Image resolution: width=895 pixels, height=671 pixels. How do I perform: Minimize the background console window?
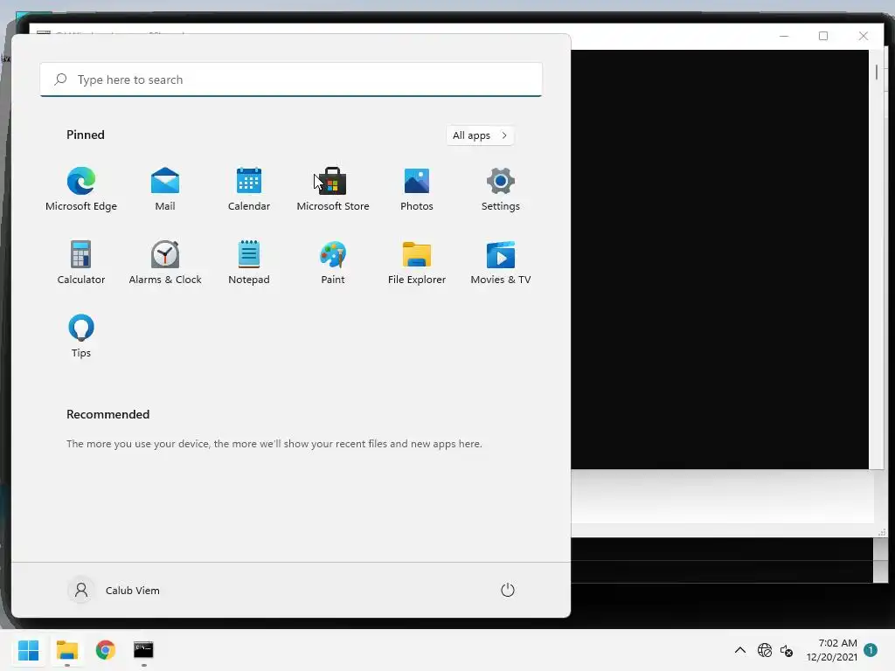pyautogui.click(x=784, y=36)
